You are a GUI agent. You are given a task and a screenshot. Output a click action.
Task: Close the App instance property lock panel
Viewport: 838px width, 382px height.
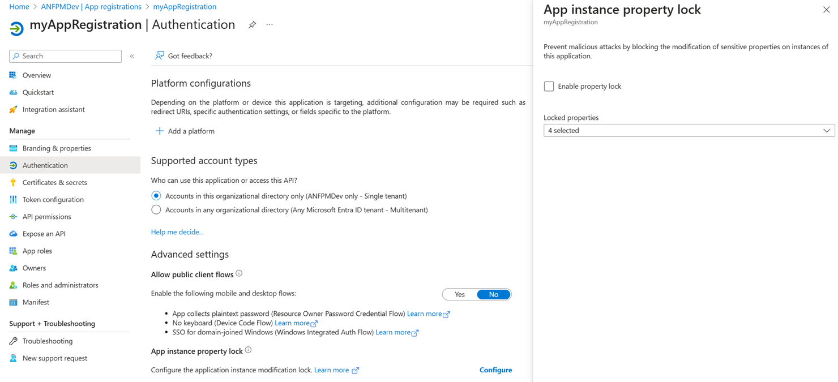pos(827,10)
